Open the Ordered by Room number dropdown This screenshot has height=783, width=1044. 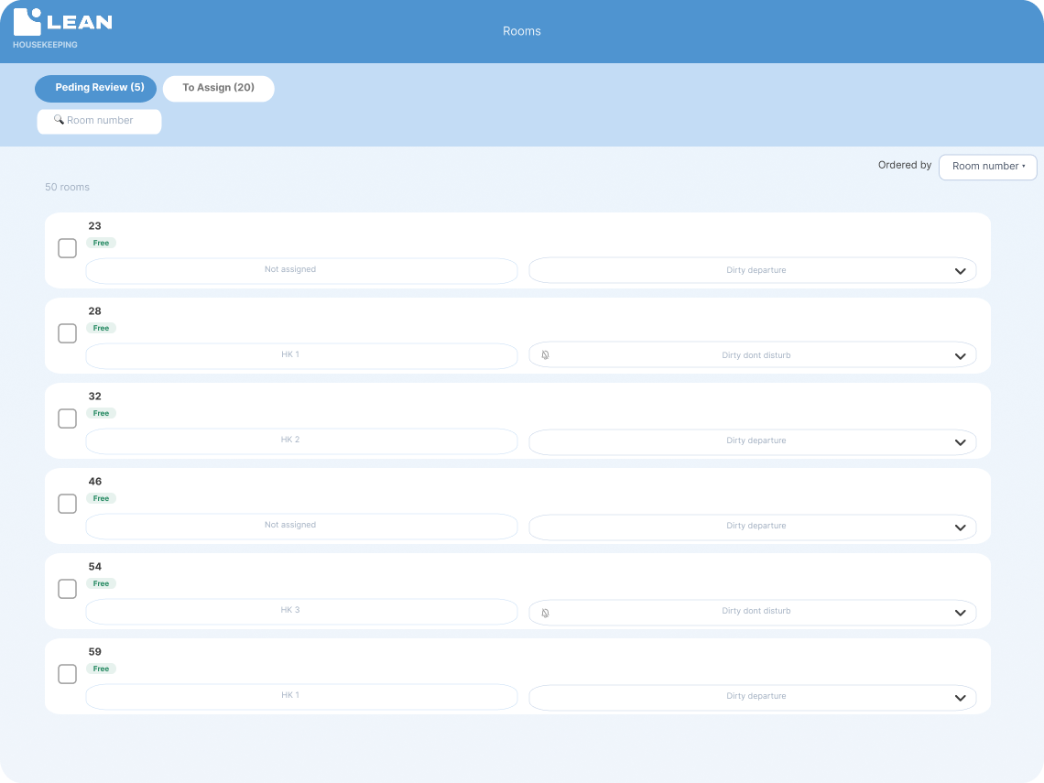point(988,167)
